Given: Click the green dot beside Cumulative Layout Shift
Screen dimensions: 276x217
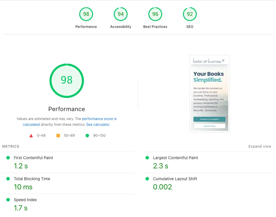Looking at the screenshot, I should tap(148, 179).
